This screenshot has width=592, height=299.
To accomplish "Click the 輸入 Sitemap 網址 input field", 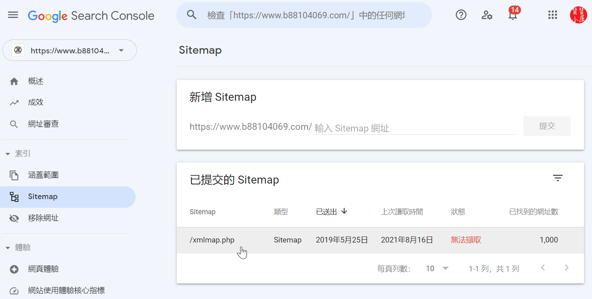I will click(x=414, y=128).
